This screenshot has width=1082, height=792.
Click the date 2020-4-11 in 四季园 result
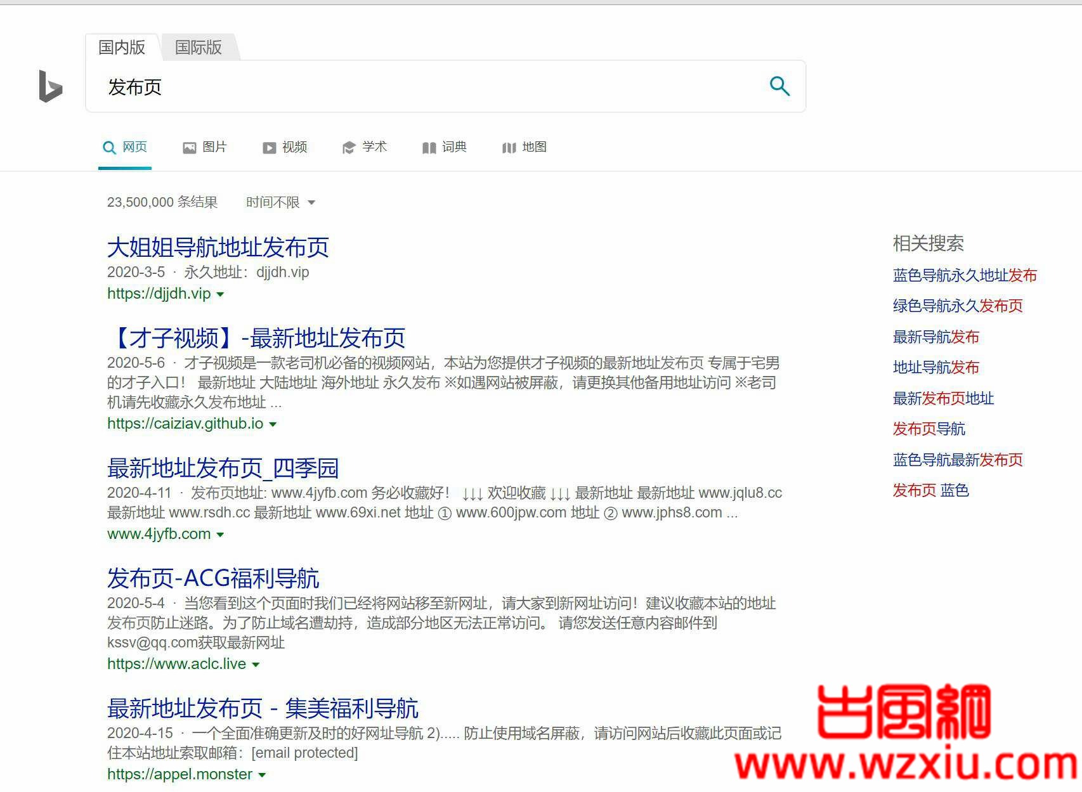click(140, 493)
